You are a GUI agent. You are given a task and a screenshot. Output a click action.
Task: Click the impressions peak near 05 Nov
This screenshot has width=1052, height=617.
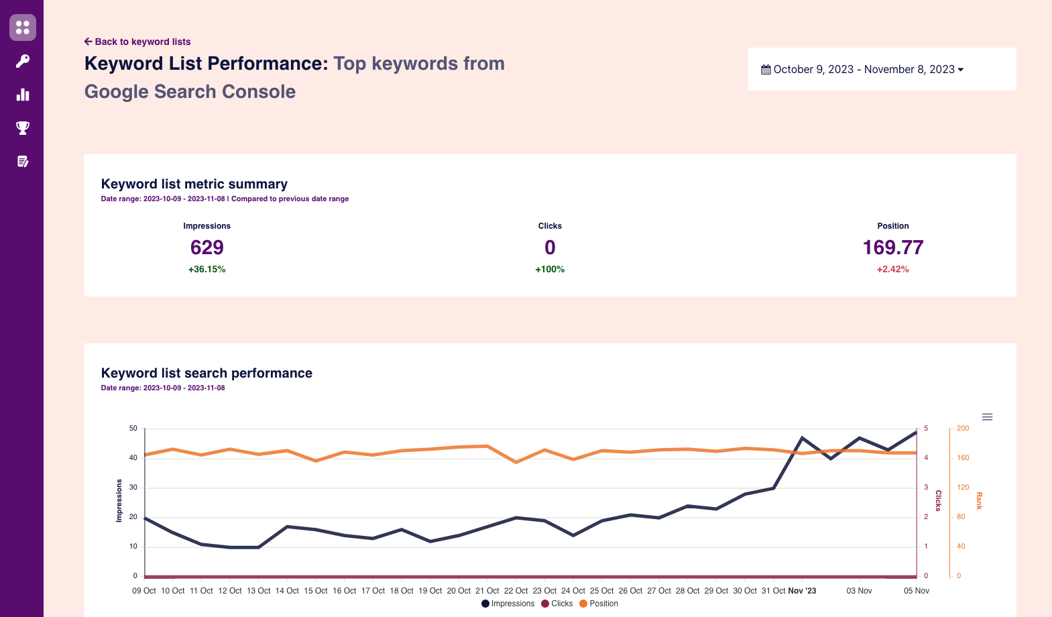coord(913,434)
